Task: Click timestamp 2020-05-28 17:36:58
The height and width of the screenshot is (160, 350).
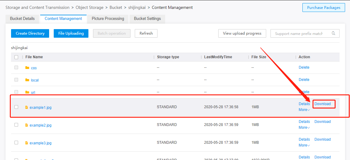Action: 221,107
